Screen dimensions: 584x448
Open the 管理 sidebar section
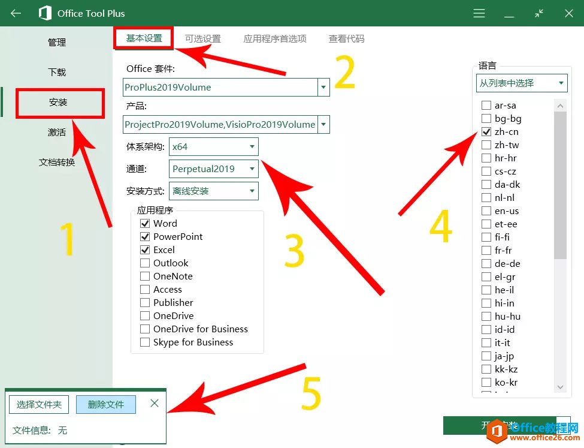click(57, 42)
